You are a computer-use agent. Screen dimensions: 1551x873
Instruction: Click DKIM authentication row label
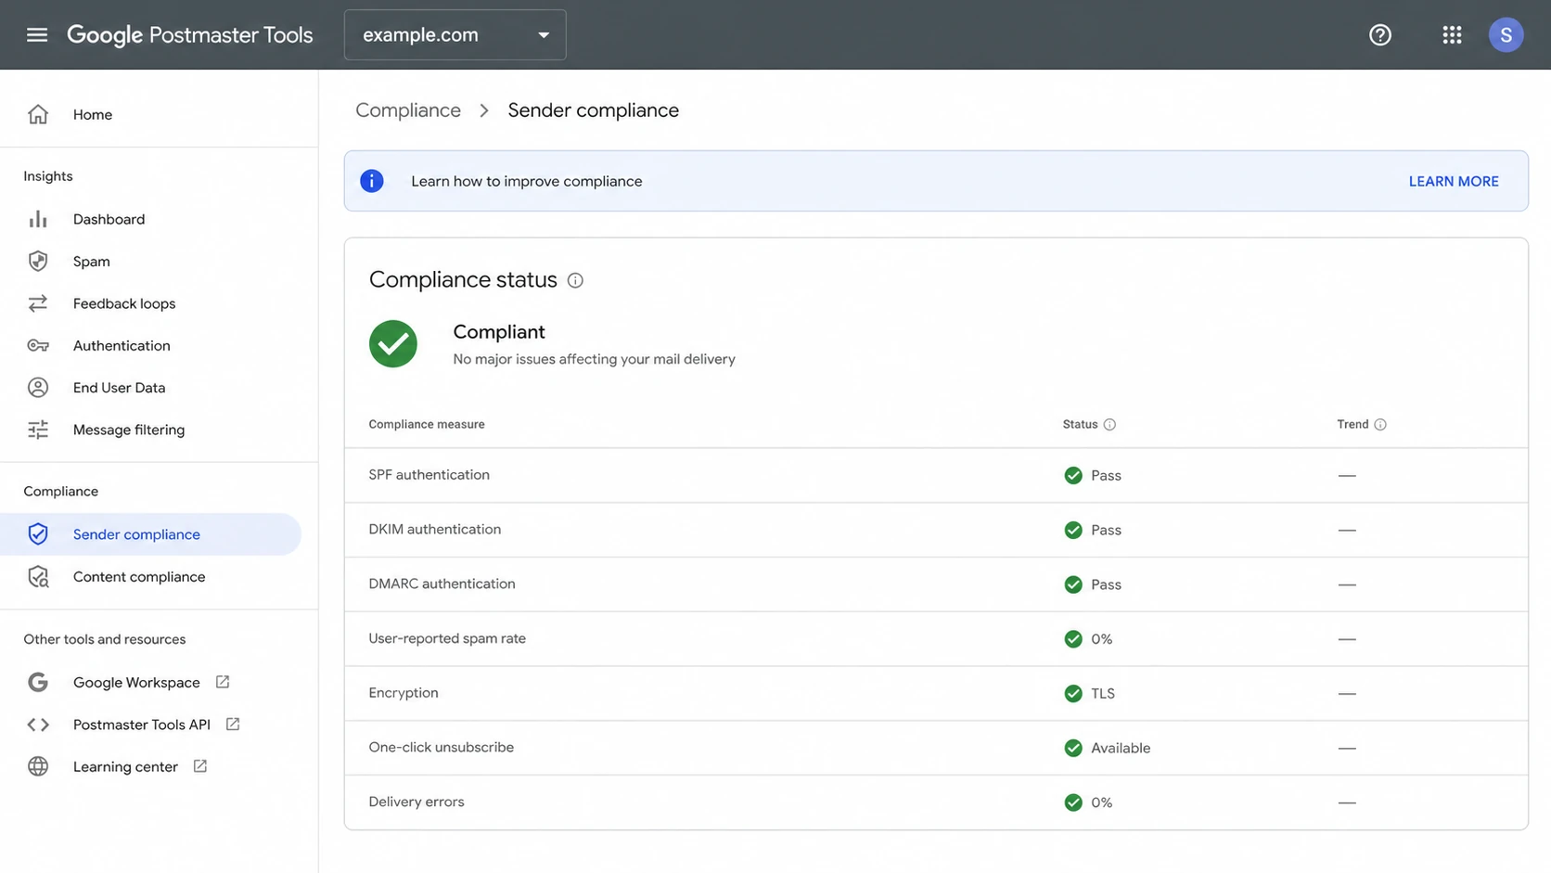click(x=434, y=529)
